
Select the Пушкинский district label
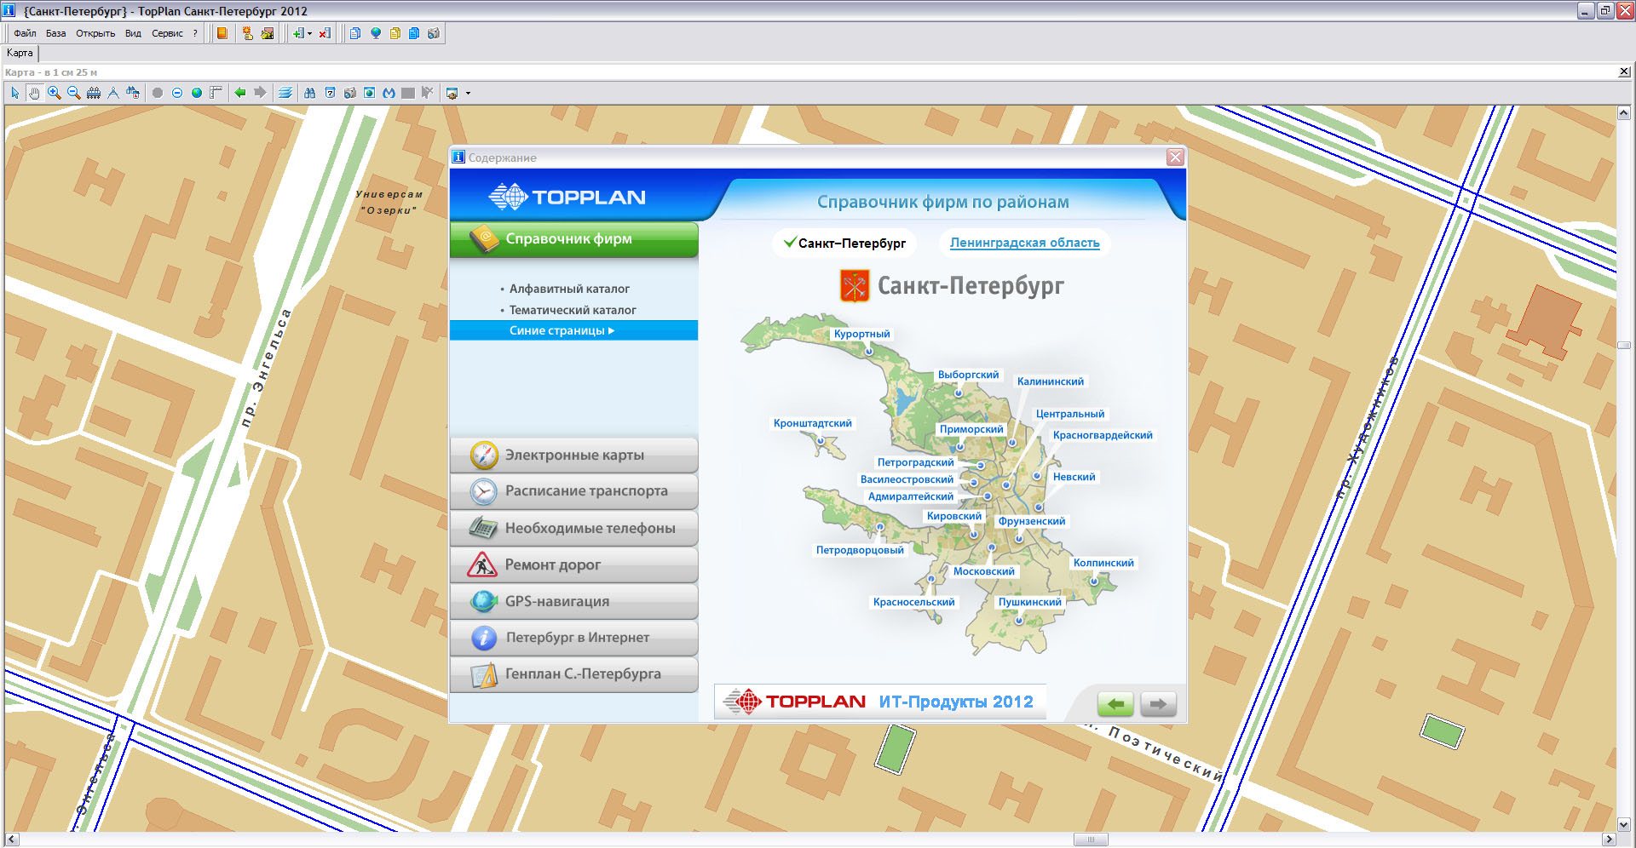tap(1030, 602)
